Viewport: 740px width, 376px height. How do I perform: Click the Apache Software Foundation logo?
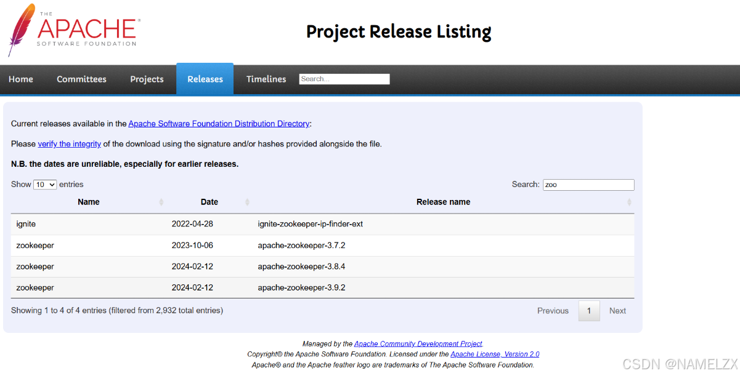point(74,30)
